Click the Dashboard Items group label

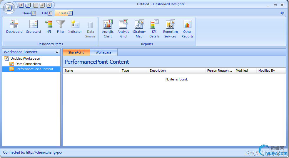[x=50, y=44]
